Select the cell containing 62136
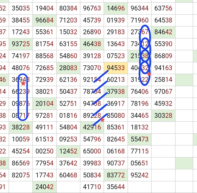The height and width of the screenshot is (193, 197). click(68, 80)
